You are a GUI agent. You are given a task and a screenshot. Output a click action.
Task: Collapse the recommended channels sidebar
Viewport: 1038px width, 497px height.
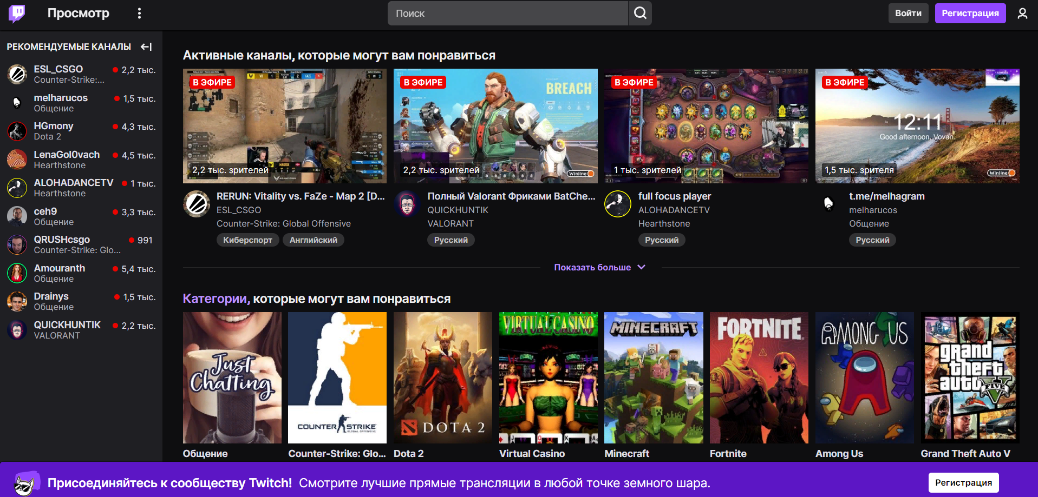[x=146, y=47]
